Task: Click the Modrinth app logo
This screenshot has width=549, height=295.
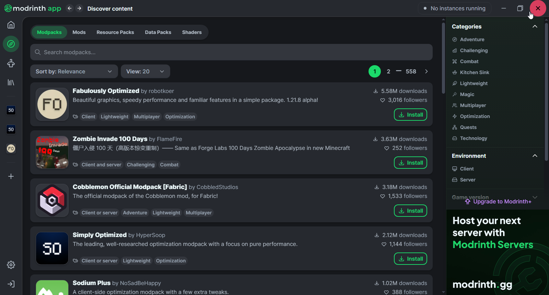Action: coord(33,8)
